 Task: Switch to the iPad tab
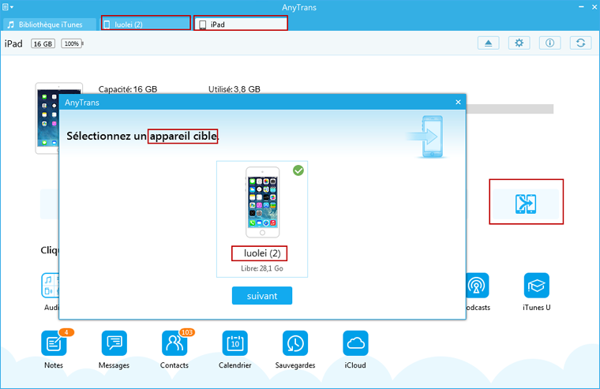(x=241, y=24)
